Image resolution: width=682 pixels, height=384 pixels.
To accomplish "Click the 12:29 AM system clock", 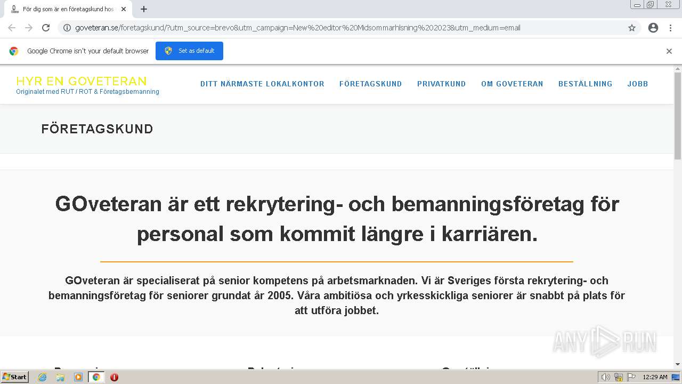I will [x=655, y=377].
